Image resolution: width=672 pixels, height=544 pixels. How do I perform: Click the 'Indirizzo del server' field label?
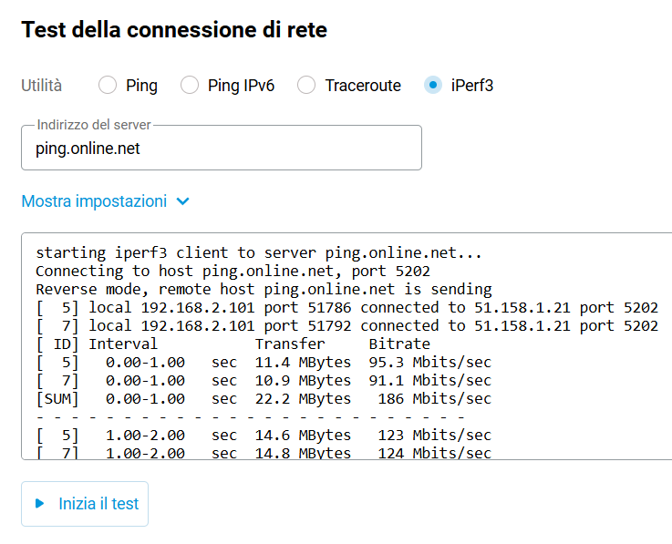(94, 125)
